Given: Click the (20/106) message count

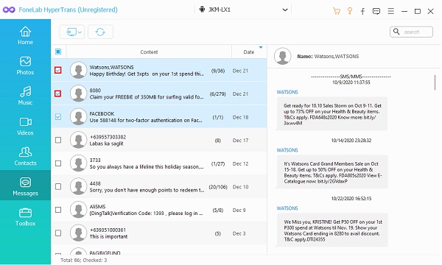Looking at the screenshot, I should coord(218,187).
